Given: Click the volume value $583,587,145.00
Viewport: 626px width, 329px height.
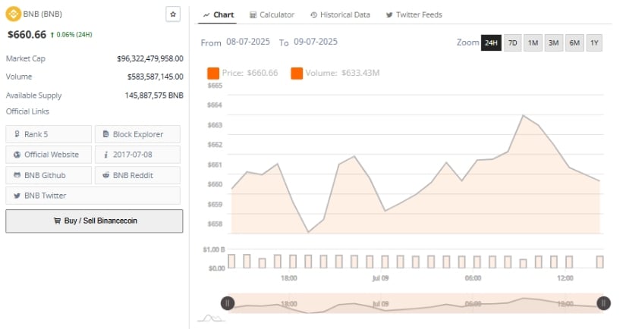Looking at the screenshot, I should coord(156,77).
